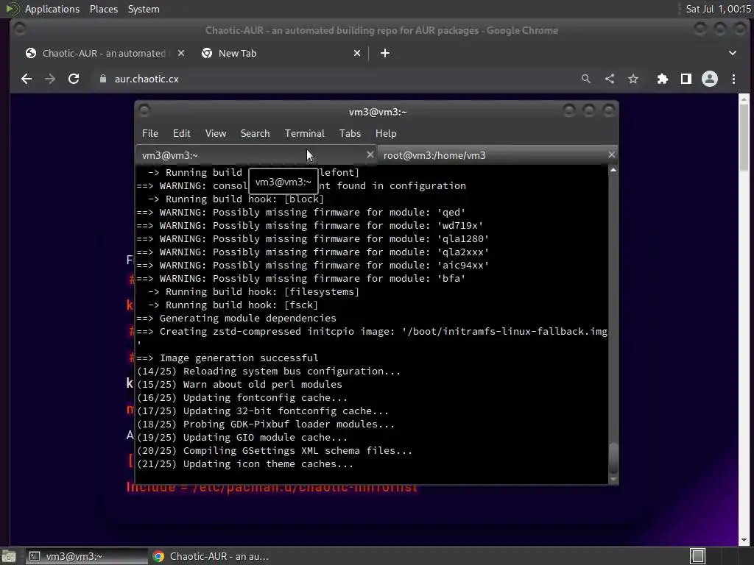Click show desktop icon in bottom panel
This screenshot has width=754, height=565.
click(9, 556)
